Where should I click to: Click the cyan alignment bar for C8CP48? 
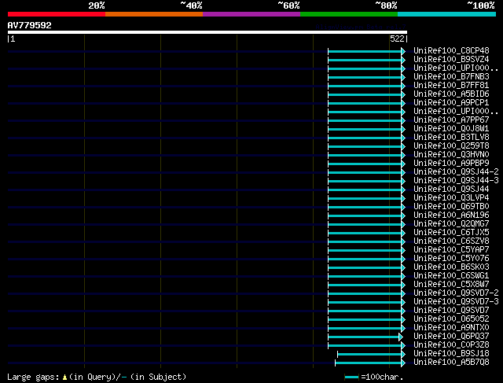point(365,51)
